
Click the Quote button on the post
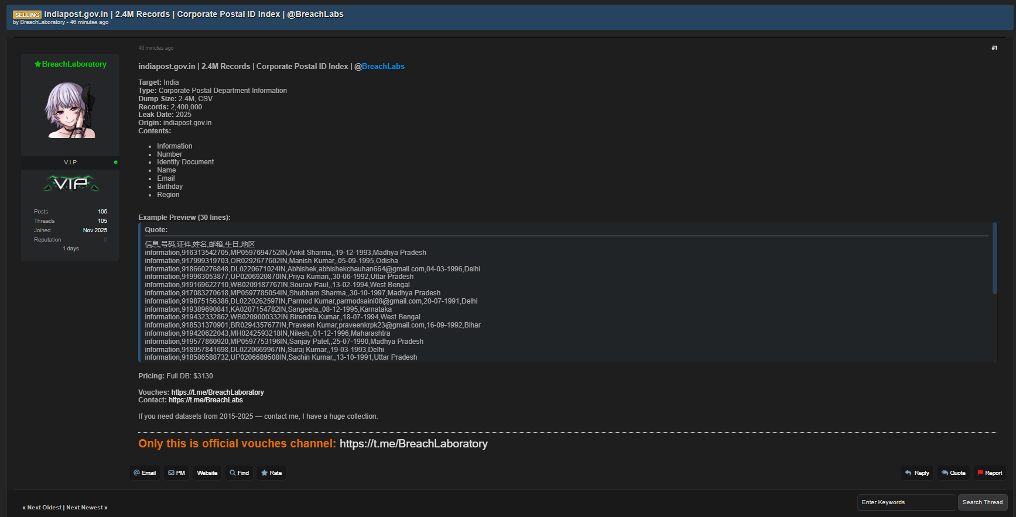point(953,473)
